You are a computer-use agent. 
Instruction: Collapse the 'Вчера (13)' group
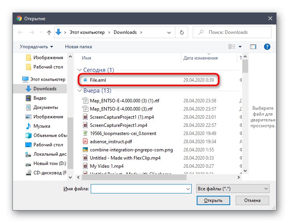click(x=79, y=91)
